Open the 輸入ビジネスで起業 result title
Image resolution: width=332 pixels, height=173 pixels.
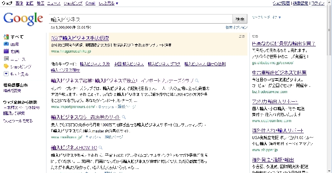[122, 80]
